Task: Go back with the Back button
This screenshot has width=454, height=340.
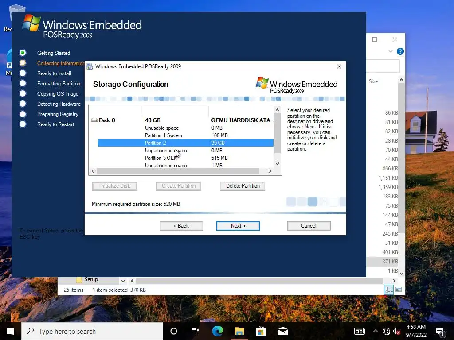Action: [x=181, y=226]
